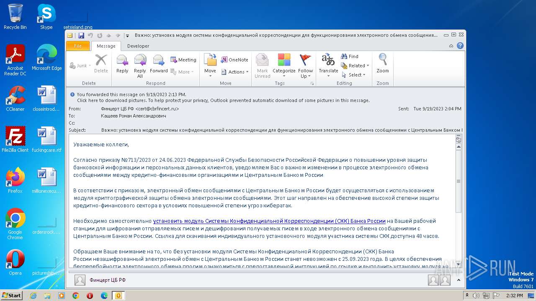Open the Move menu in ribbon
The height and width of the screenshot is (301, 536).
210,65
